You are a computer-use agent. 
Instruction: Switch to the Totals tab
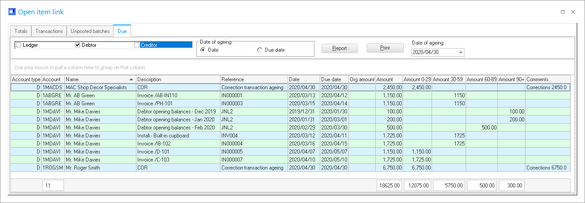tap(21, 31)
